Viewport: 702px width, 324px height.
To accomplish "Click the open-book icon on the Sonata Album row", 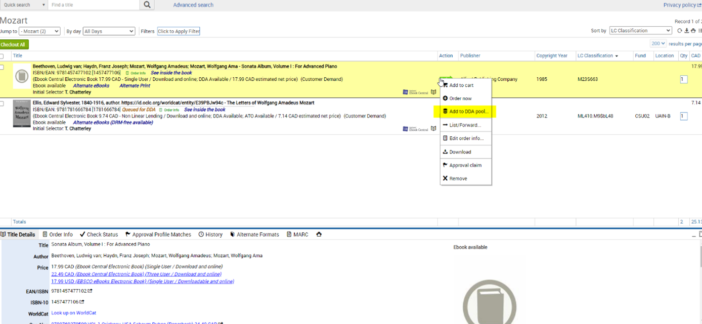I will (433, 92).
